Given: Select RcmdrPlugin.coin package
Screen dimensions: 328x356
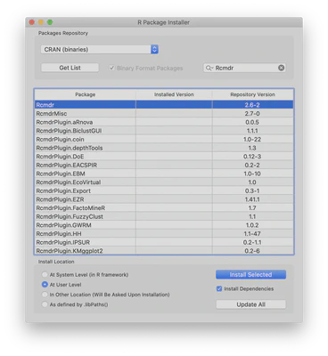Looking at the screenshot, I should pos(164,139).
